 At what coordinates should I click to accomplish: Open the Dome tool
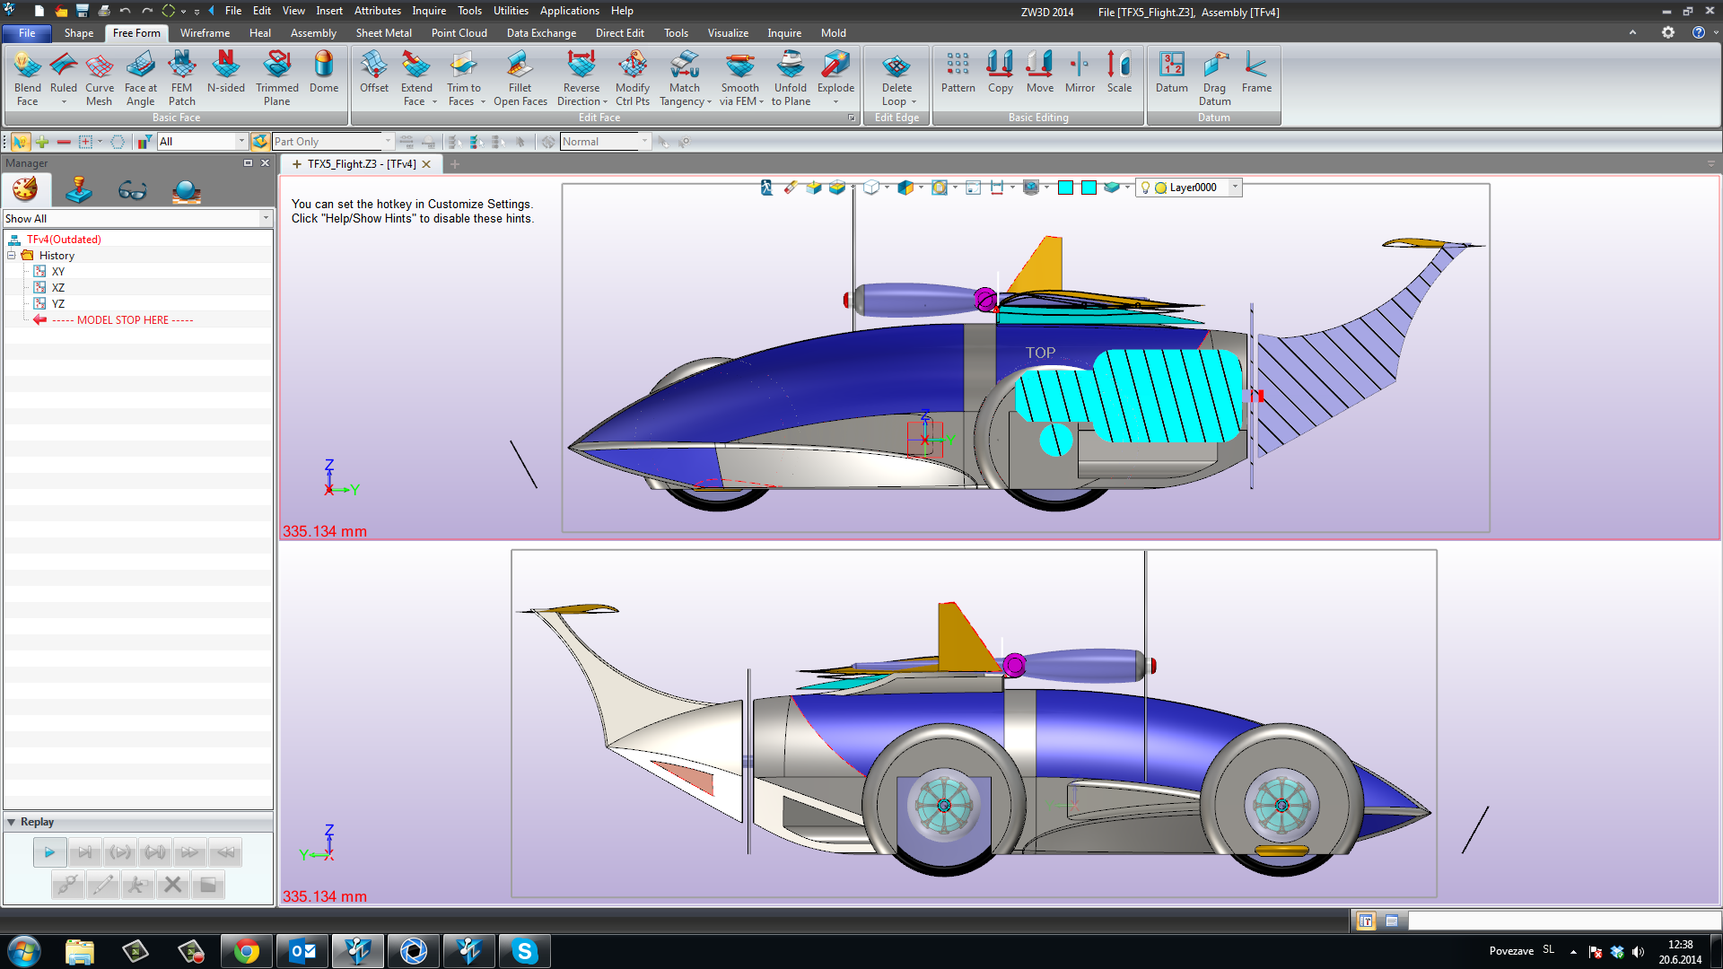click(323, 72)
